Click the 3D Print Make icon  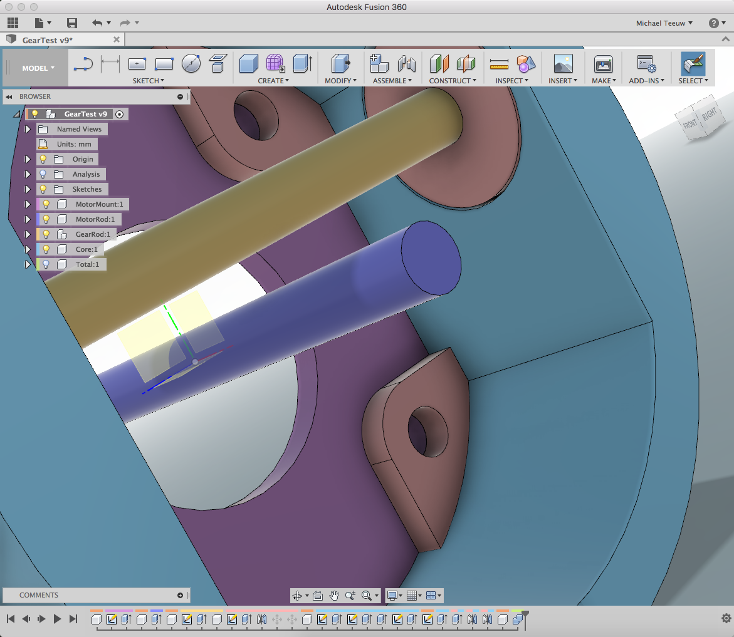pyautogui.click(x=603, y=63)
